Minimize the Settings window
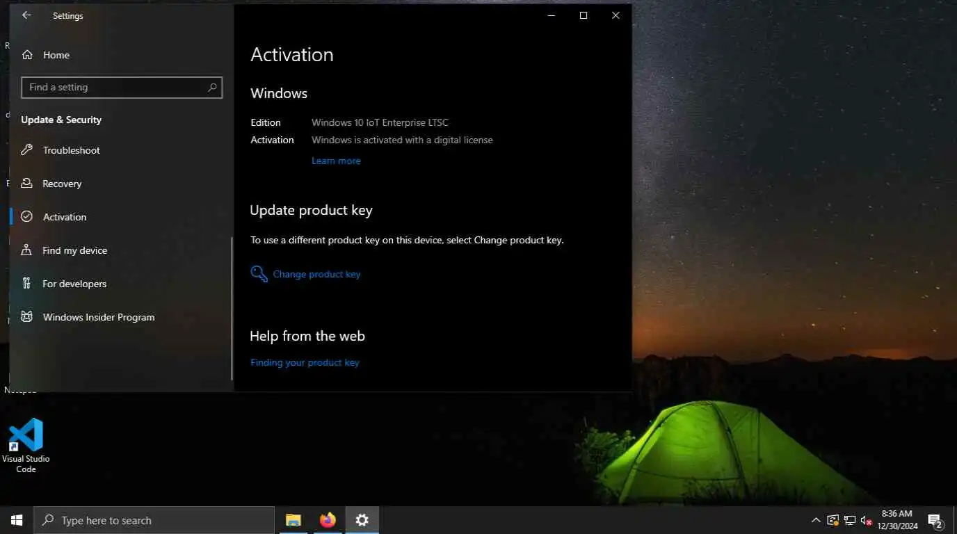The image size is (957, 534). point(552,15)
